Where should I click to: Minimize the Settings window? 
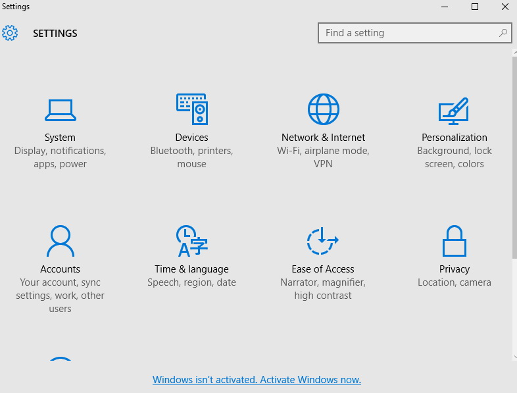445,7
